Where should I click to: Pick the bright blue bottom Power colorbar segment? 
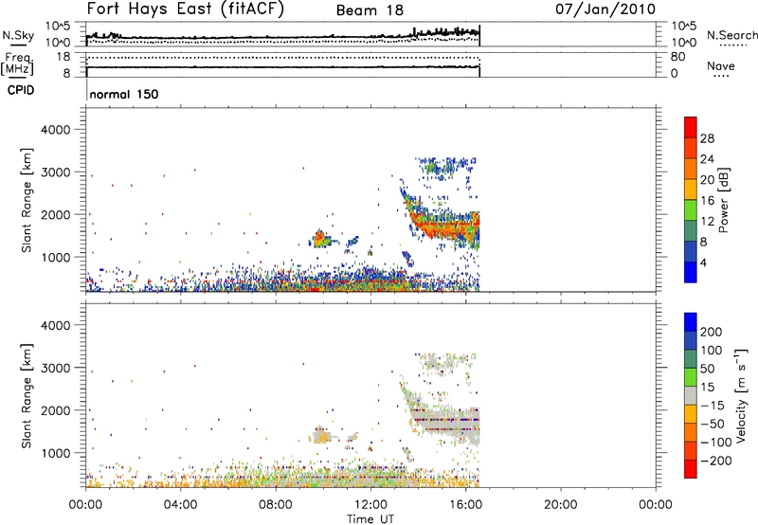(x=691, y=272)
